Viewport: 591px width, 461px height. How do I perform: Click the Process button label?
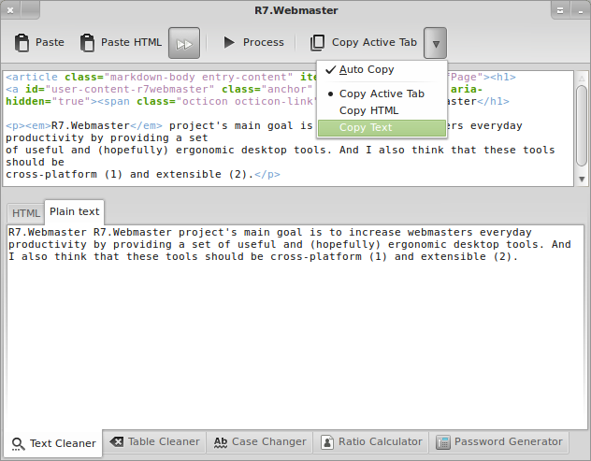pos(264,42)
